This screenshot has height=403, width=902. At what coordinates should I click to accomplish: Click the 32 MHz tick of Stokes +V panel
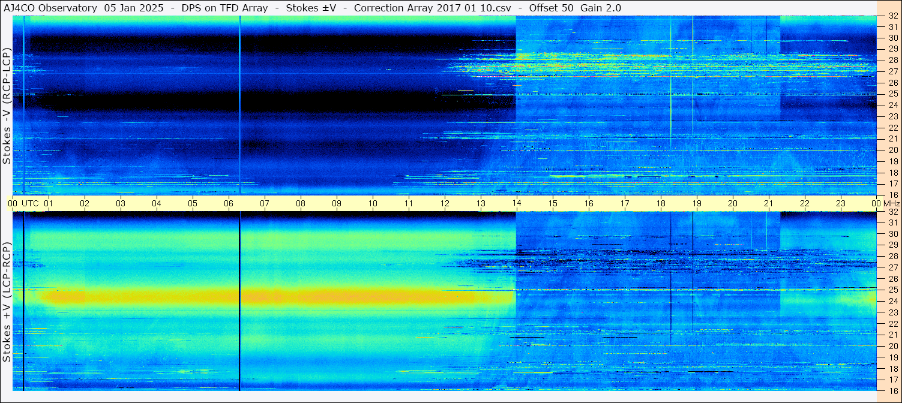pos(892,212)
